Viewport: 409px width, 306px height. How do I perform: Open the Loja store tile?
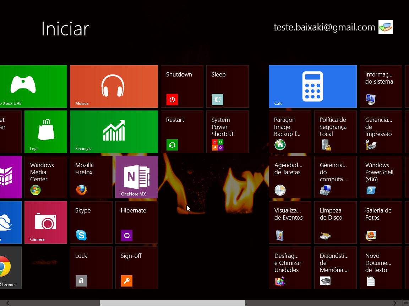(x=46, y=132)
